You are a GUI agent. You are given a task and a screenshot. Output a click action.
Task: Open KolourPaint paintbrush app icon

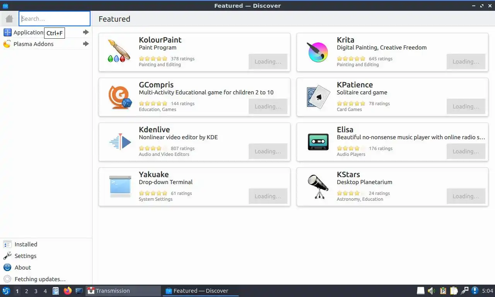(x=119, y=51)
